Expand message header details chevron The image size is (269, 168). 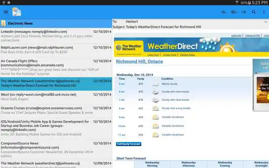pos(265,22)
